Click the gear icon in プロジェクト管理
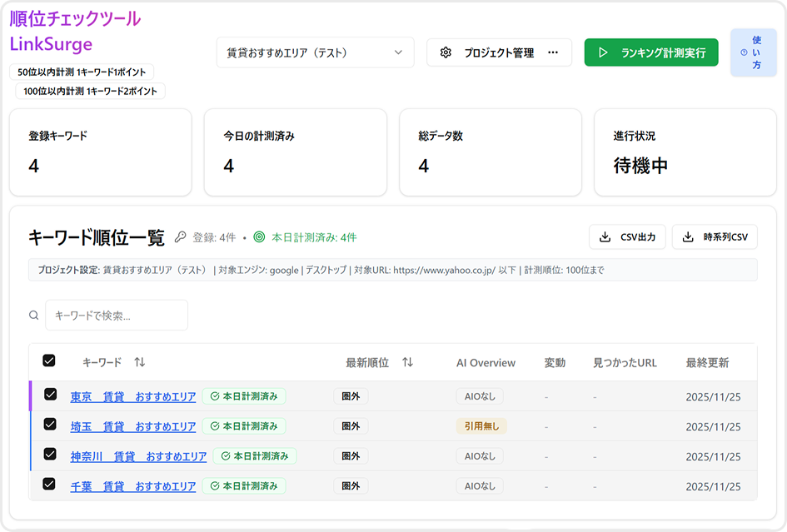 pyautogui.click(x=446, y=52)
